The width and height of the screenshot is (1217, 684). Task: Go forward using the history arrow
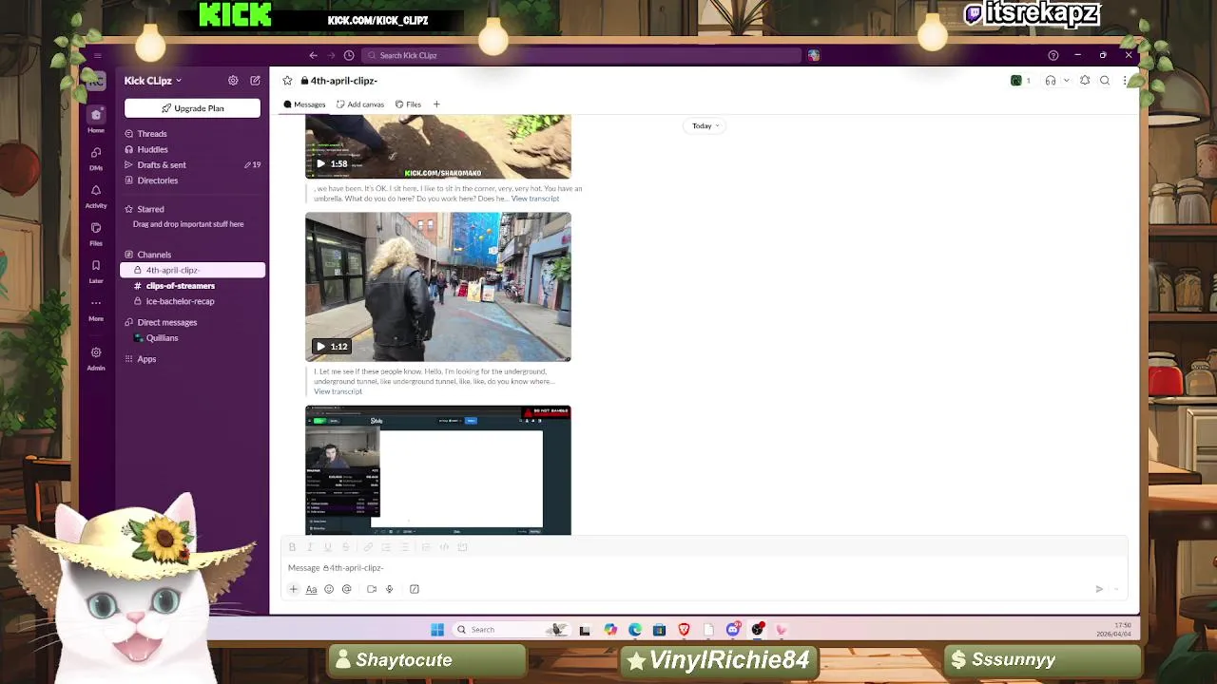(x=331, y=55)
